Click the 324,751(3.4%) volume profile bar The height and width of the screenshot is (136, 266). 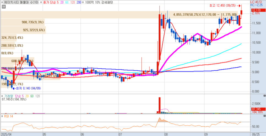9,38
